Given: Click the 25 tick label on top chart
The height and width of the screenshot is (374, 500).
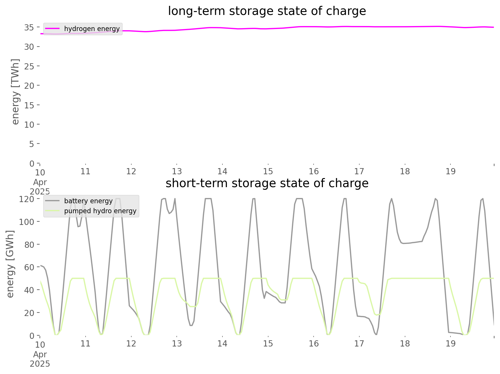Looking at the screenshot, I should tap(29, 66).
